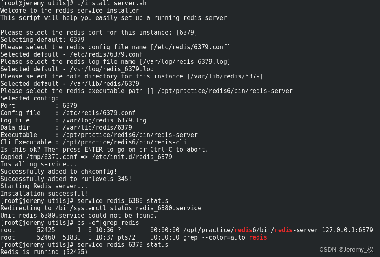Click the log file prompt path [/var/log/redis_6379.log]
The height and width of the screenshot is (257, 380).
point(185,62)
